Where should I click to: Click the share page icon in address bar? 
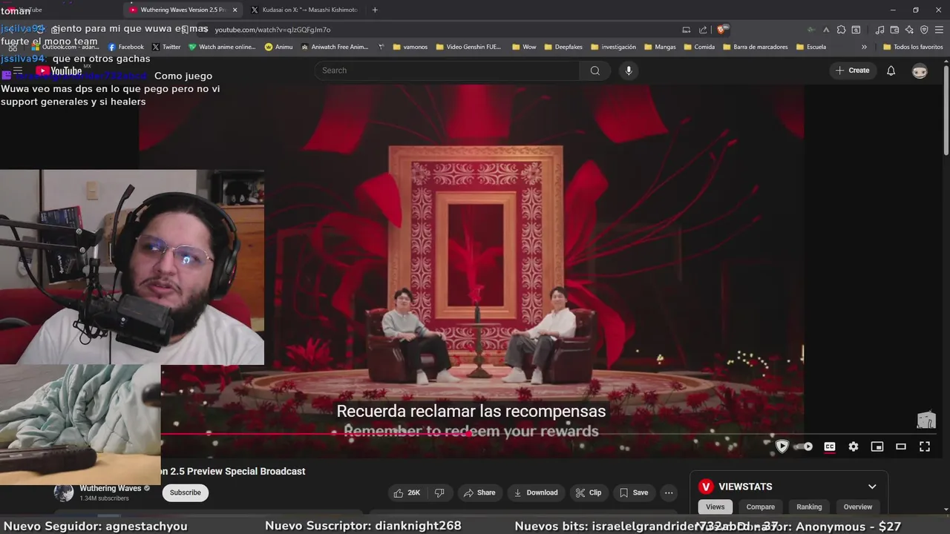703,30
